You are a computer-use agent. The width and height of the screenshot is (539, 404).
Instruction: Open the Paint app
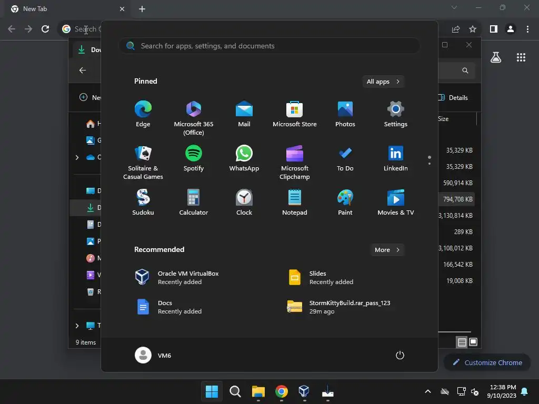[x=345, y=203]
